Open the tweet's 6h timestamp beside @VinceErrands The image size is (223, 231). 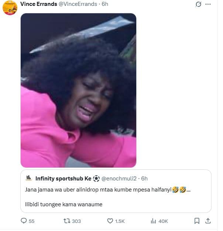(x=105, y=4)
